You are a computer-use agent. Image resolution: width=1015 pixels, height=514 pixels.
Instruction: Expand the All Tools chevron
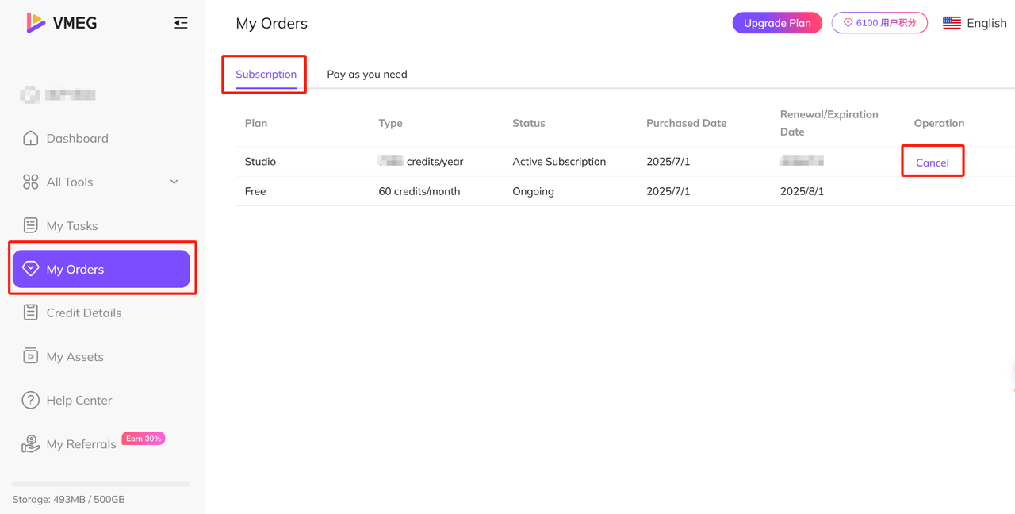point(174,182)
